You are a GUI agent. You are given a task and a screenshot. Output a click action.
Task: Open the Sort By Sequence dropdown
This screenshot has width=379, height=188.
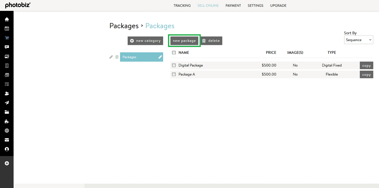[358, 40]
